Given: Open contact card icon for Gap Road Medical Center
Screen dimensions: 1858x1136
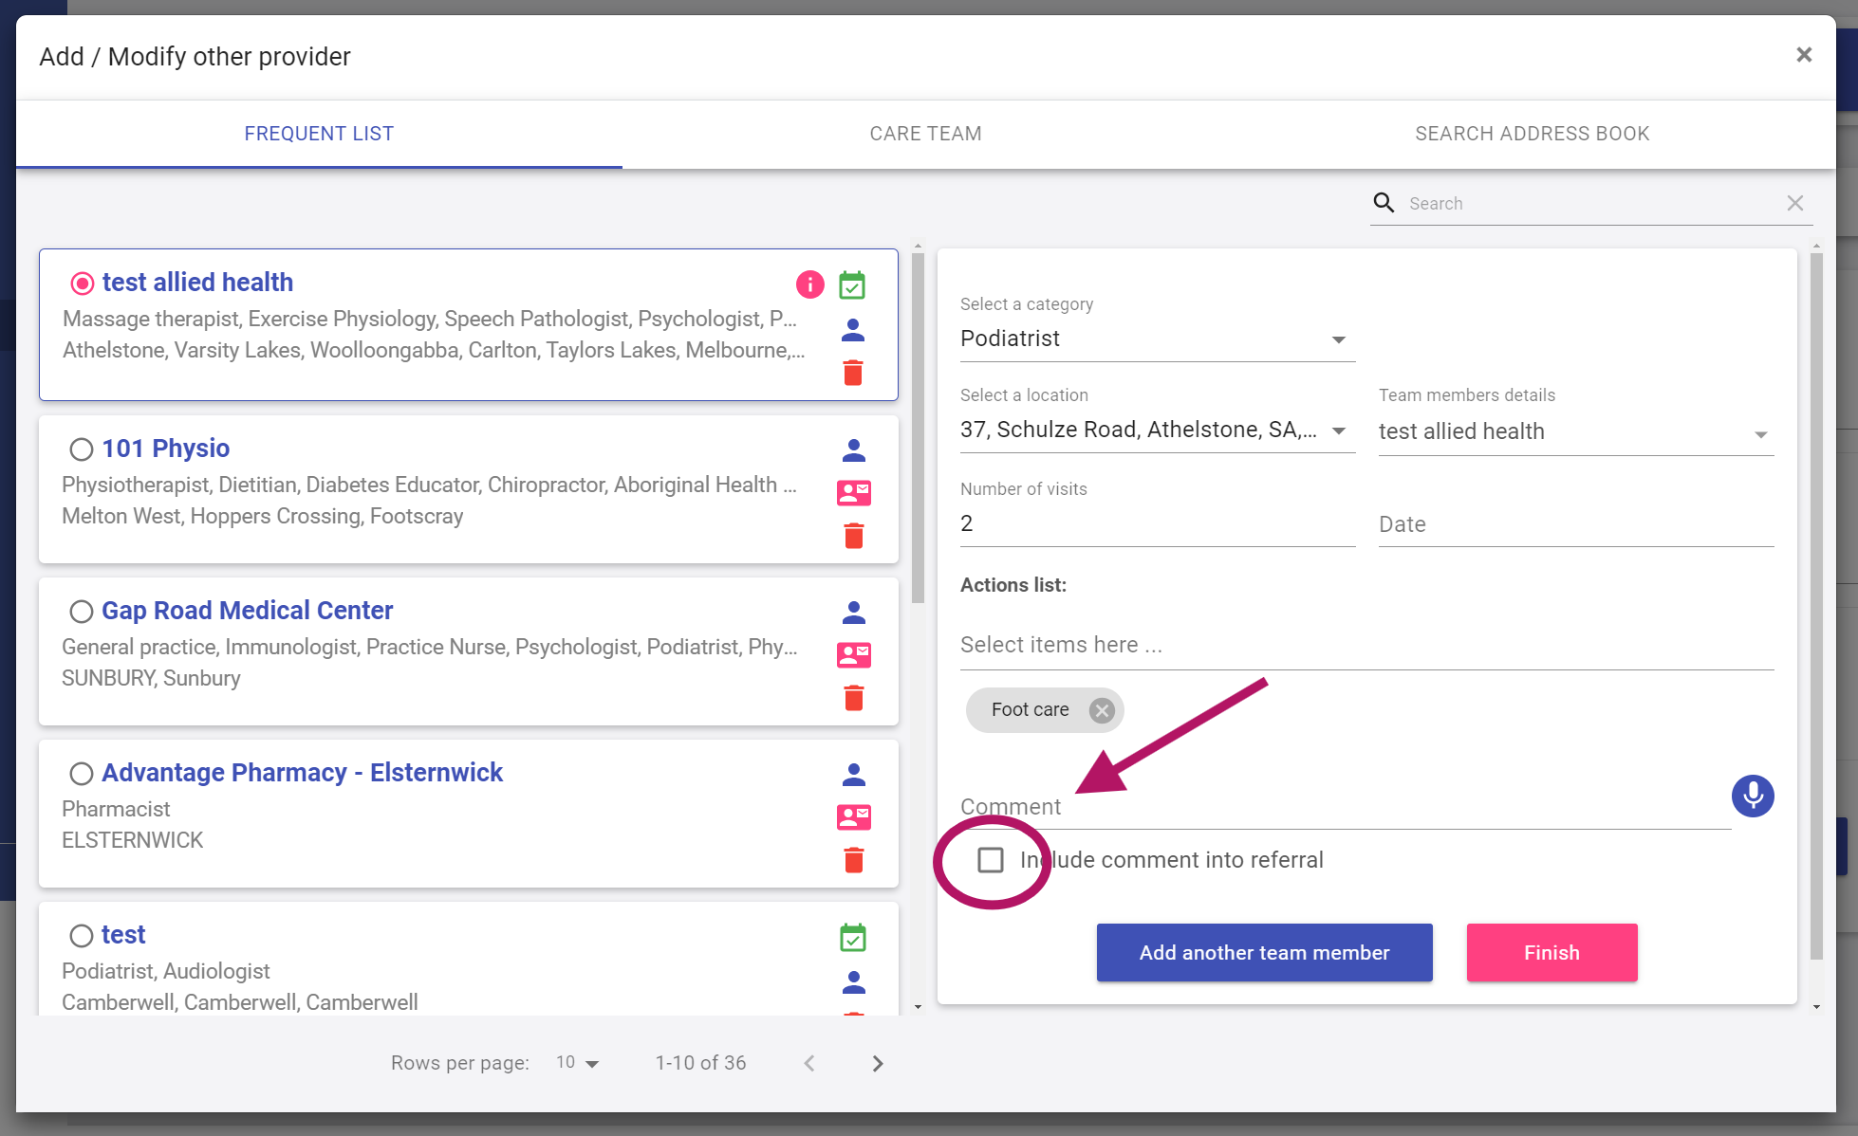Looking at the screenshot, I should click(853, 655).
